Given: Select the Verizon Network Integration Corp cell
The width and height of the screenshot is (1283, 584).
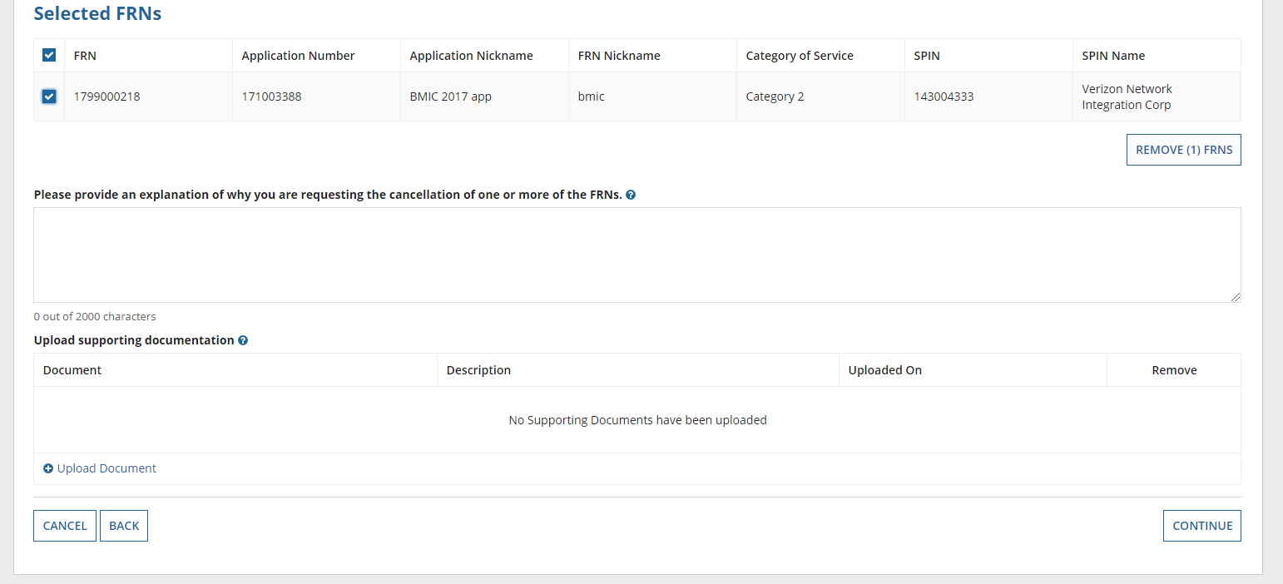Looking at the screenshot, I should click(1127, 97).
